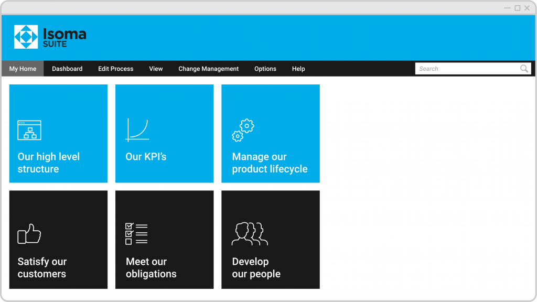The width and height of the screenshot is (537, 302).
Task: Select the checklist icon on Meet our obligations
Action: (x=135, y=234)
